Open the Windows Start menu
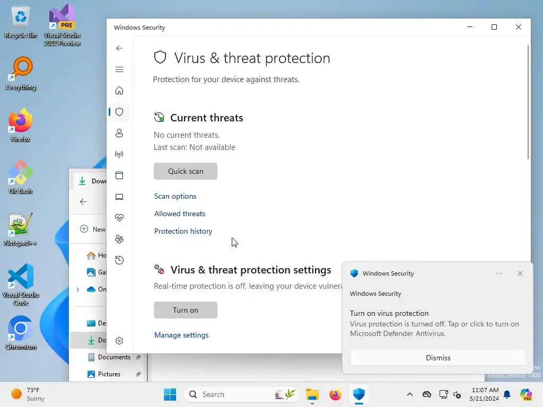Screen dimensions: 543x407 [x=170, y=394]
